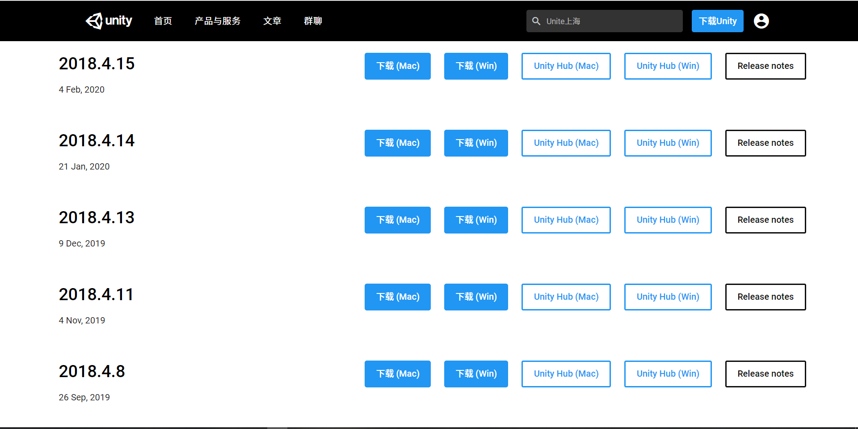Select the 2018.4.13 version heading

97,217
